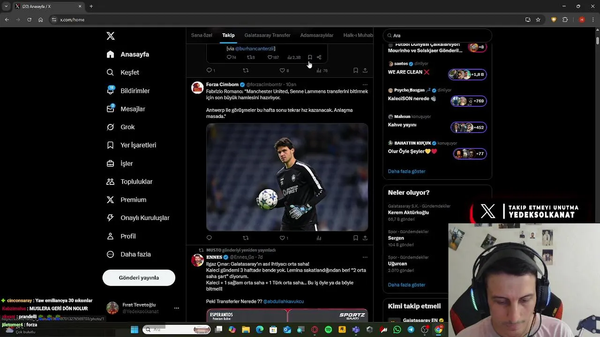Screen dimensions: 600x337
Task: Repost Forza Cimbom's Lammens post
Action: click(246, 238)
